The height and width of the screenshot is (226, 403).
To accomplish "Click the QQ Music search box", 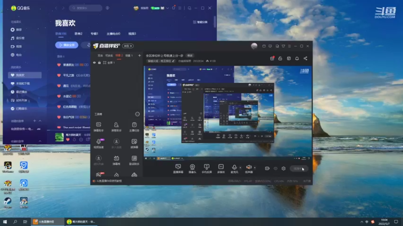I will pos(86,8).
